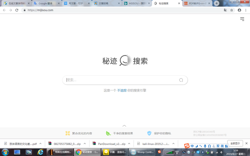This screenshot has width=250, height=156.
Task: Switch to the Google 翻译 tab
Action: (x=47, y=3)
